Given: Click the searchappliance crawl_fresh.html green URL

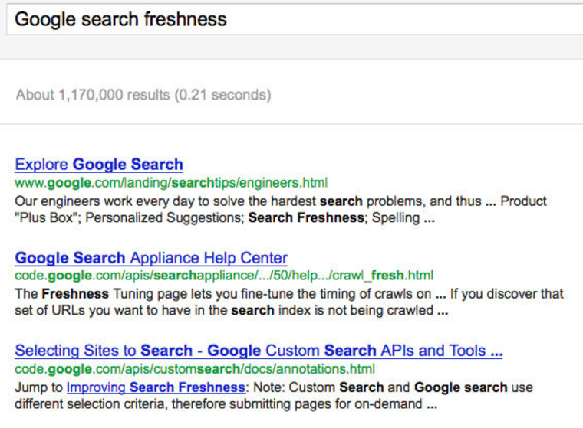Looking at the screenshot, I should pos(224,276).
